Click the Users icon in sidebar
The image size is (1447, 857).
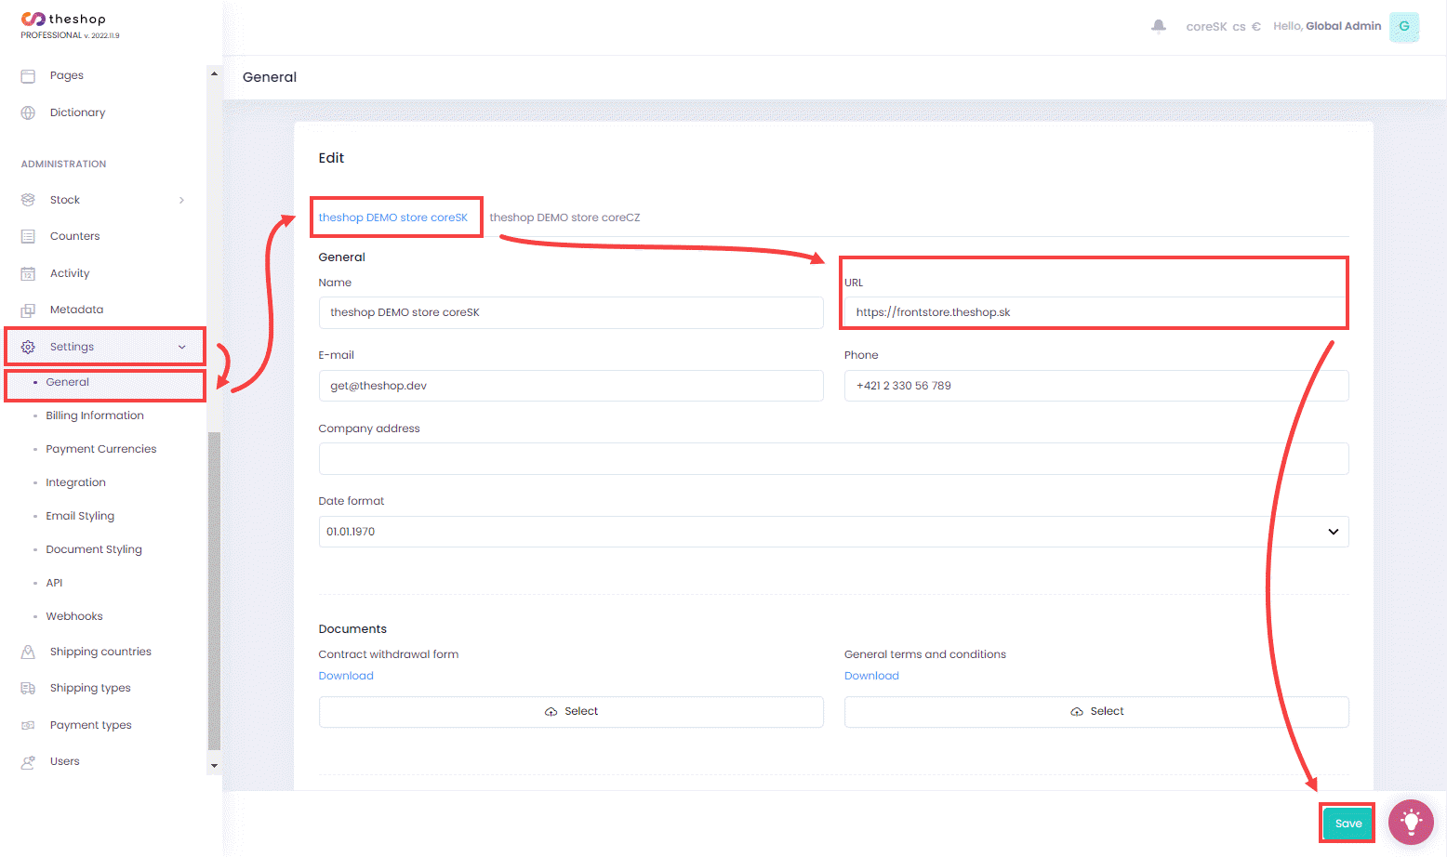coord(28,761)
